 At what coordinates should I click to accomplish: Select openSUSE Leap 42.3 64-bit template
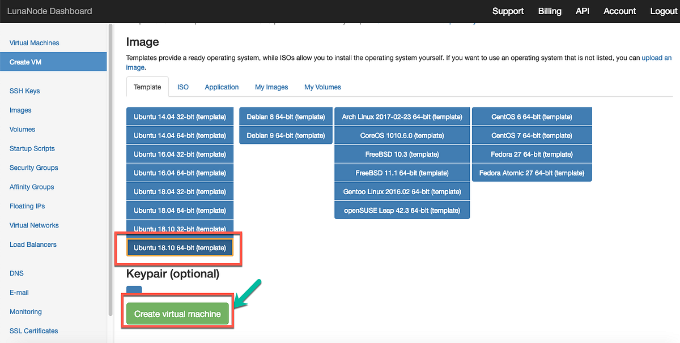point(402,211)
